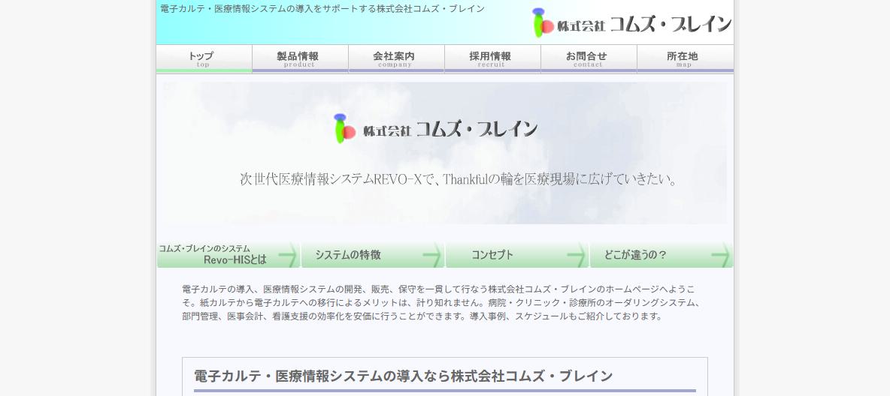Go to 会社案内 company page

click(x=396, y=59)
